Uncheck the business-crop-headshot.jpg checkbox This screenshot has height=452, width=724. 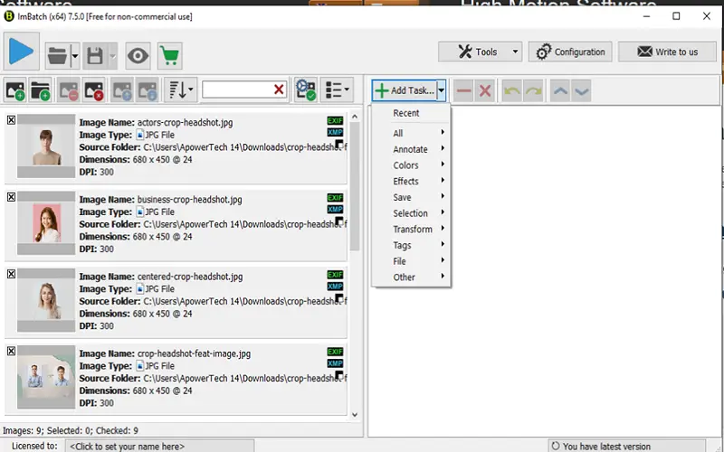click(11, 197)
